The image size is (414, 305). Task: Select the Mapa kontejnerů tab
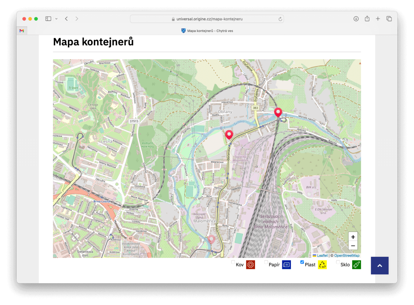[x=207, y=31]
